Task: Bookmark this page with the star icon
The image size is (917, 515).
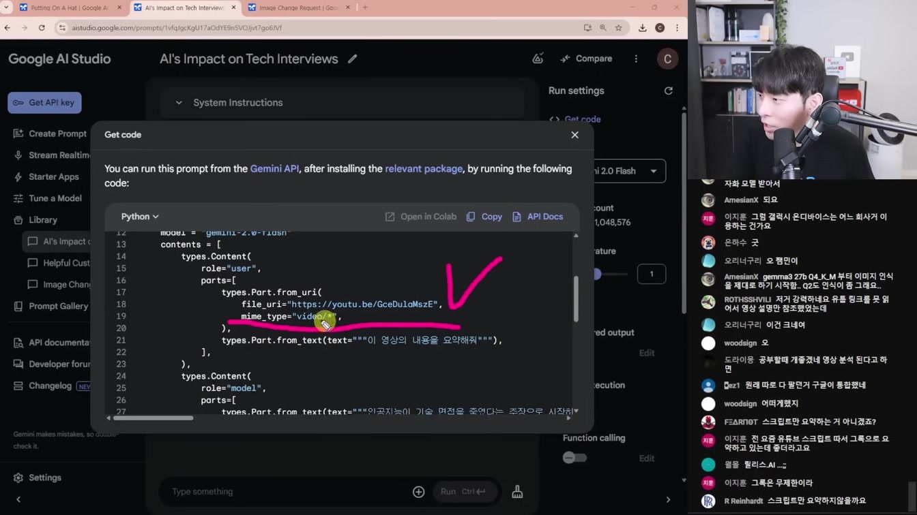Action: click(x=619, y=28)
